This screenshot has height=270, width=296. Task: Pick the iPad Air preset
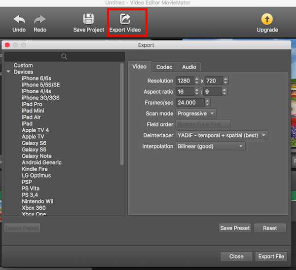pyautogui.click(x=31, y=117)
